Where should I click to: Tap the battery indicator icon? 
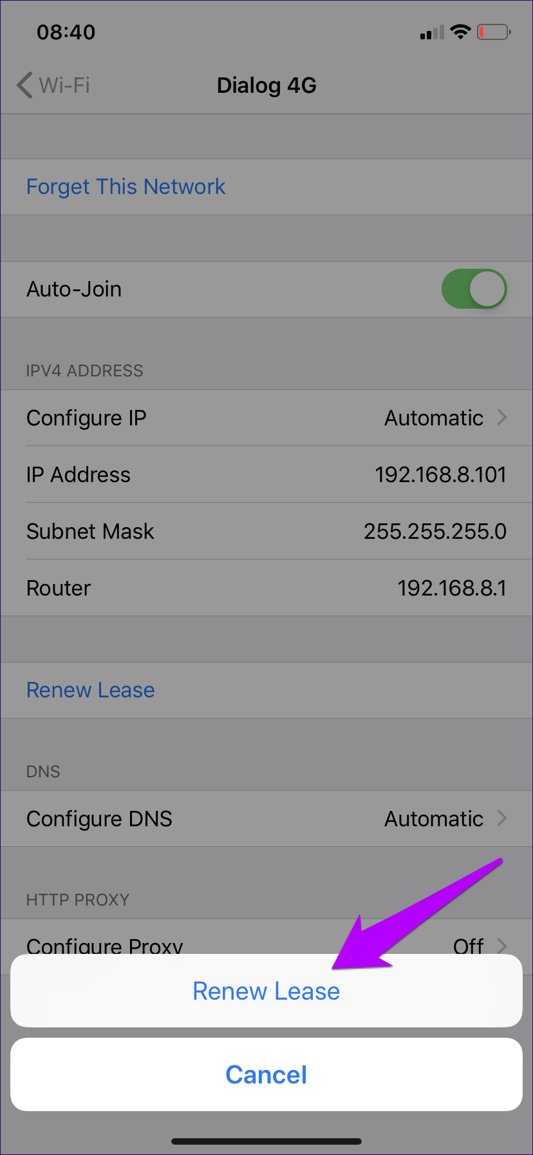493,32
